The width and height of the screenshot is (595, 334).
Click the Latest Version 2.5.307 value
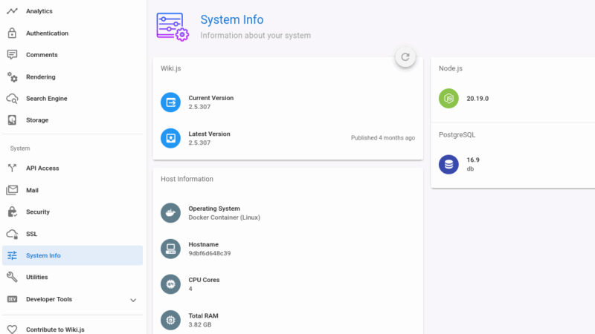(x=199, y=143)
